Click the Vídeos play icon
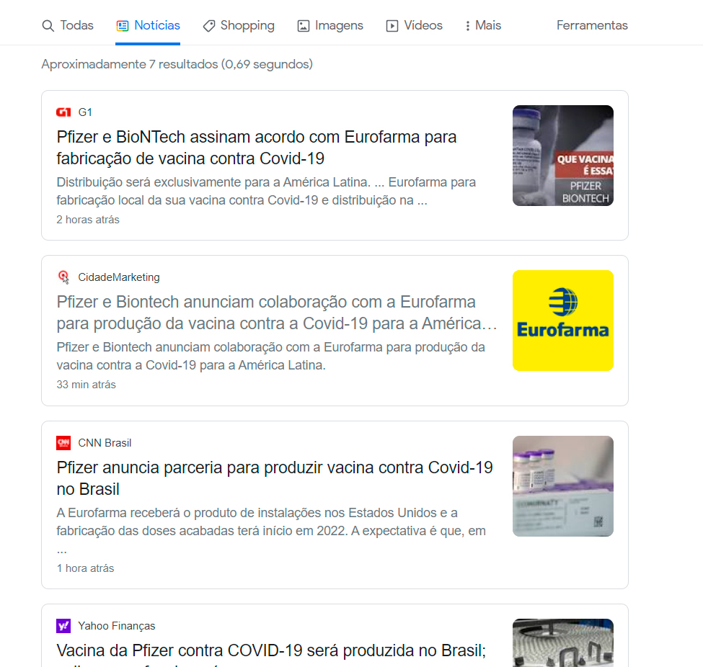703x667 pixels. (392, 26)
